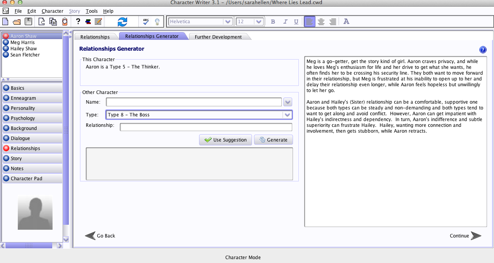Toggle bold formatting
This screenshot has width=494, height=263.
point(273,22)
